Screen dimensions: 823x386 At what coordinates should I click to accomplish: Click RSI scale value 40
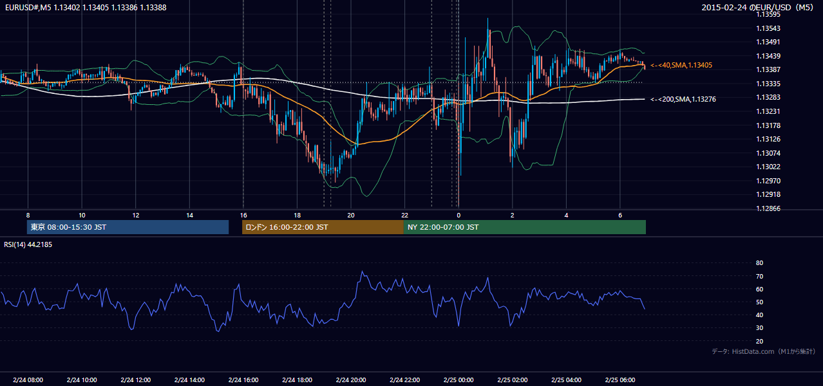759,315
